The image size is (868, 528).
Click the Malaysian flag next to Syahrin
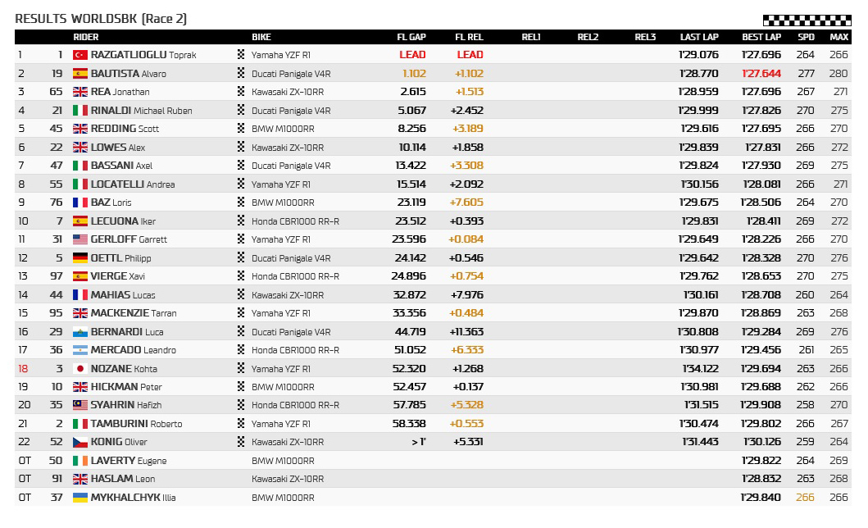tap(80, 406)
